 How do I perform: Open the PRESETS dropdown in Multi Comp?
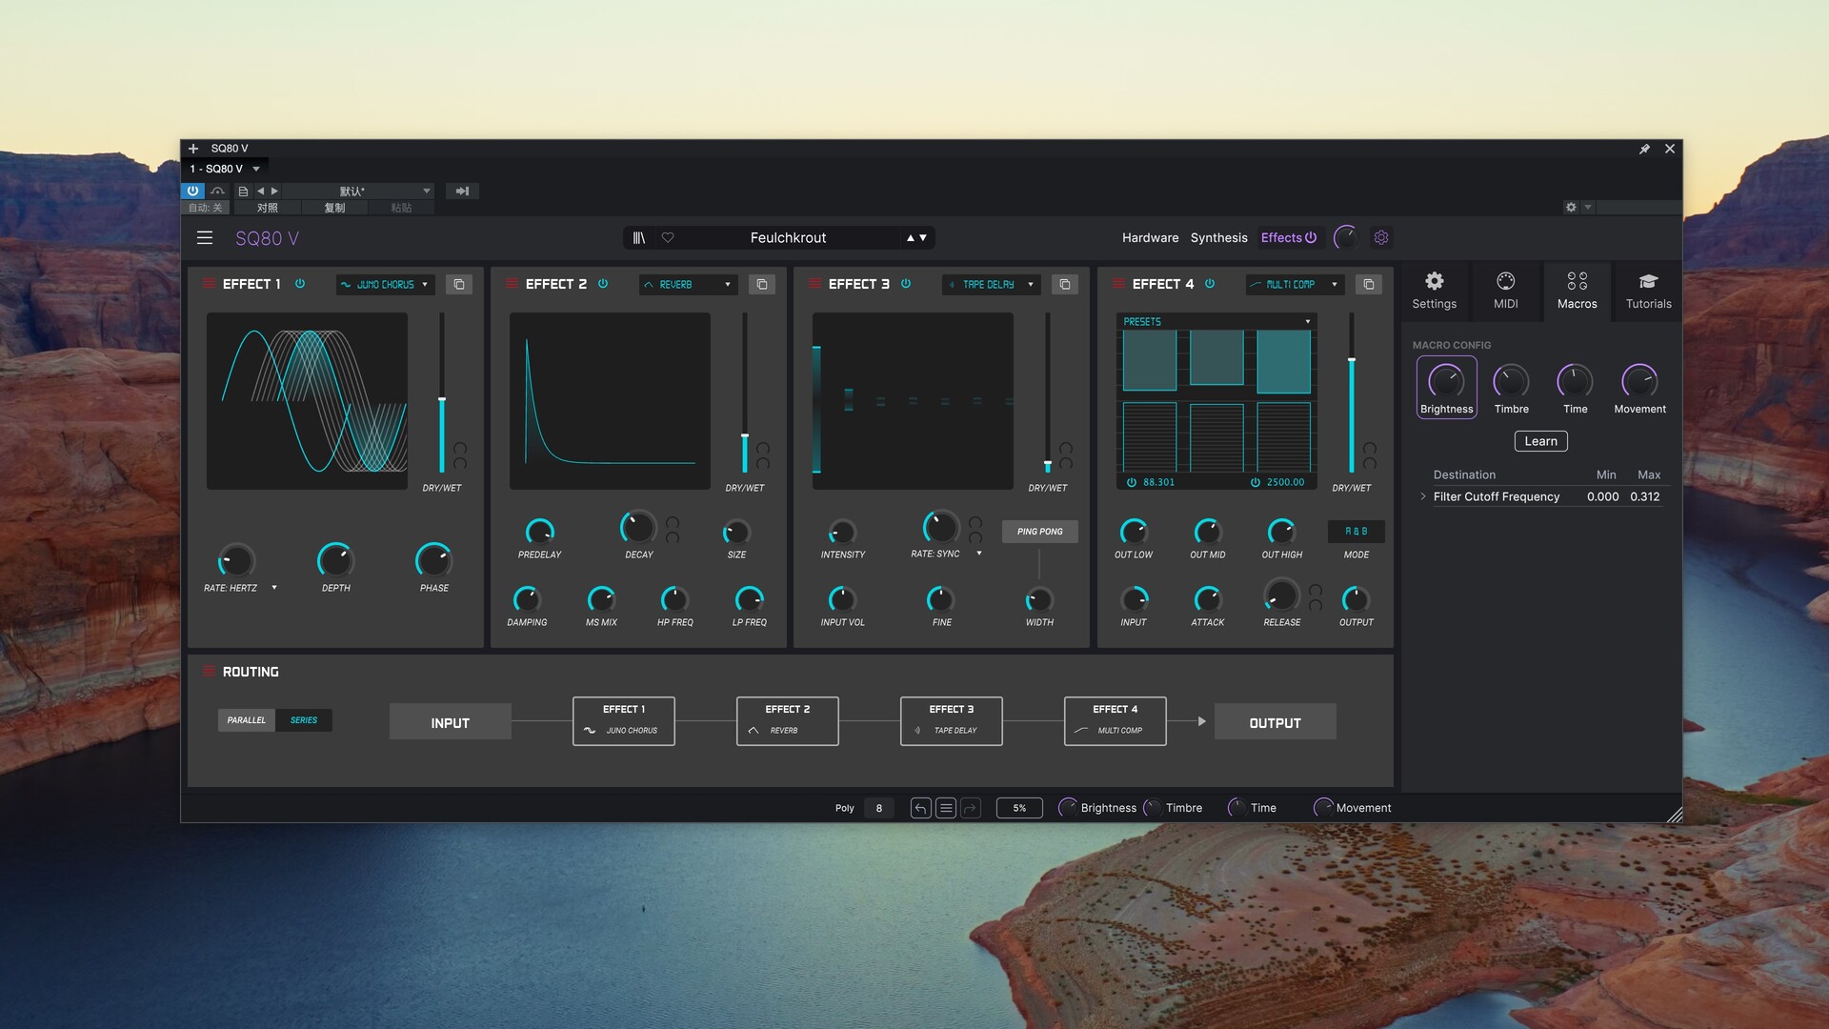tap(1216, 322)
